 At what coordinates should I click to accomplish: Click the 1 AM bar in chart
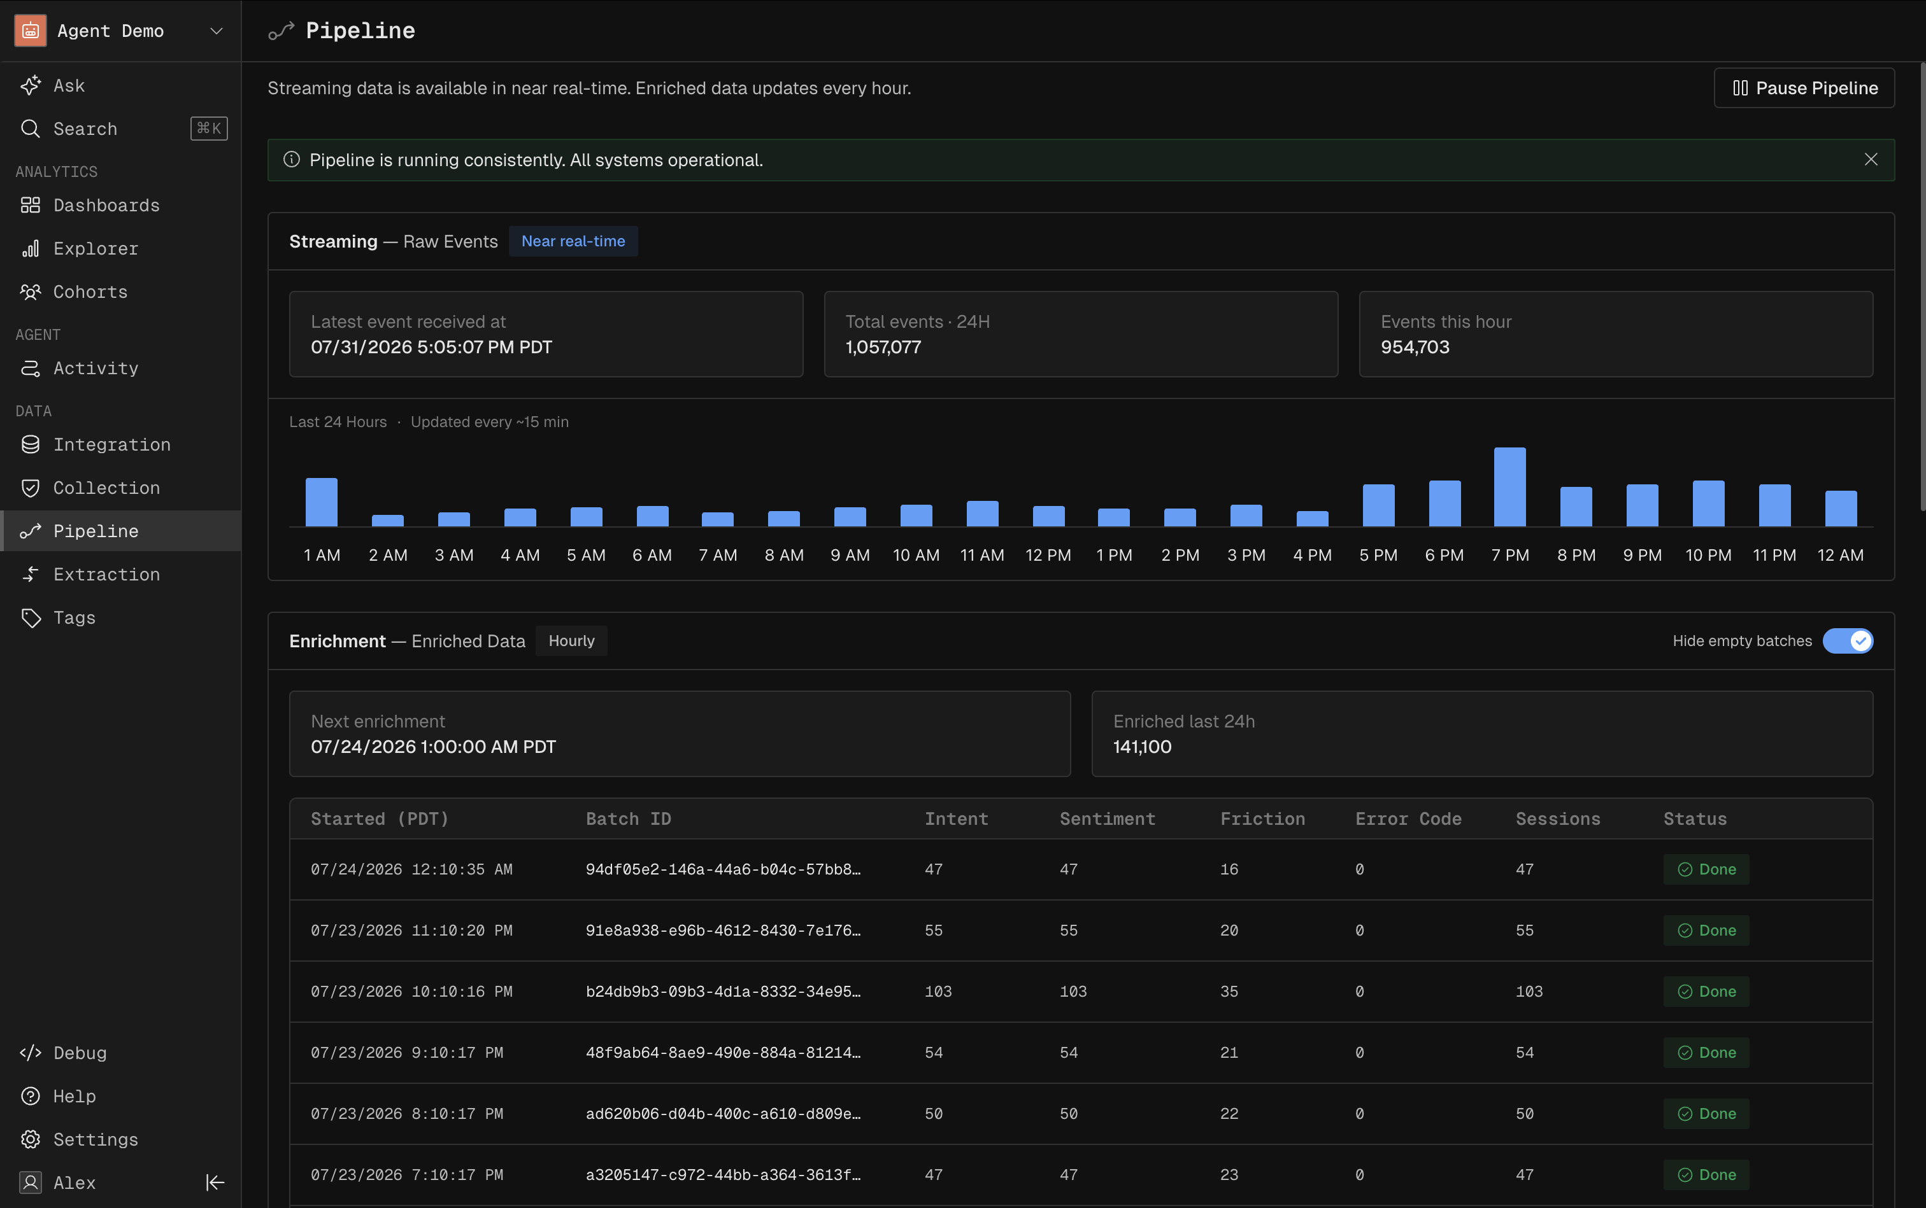pos(322,502)
